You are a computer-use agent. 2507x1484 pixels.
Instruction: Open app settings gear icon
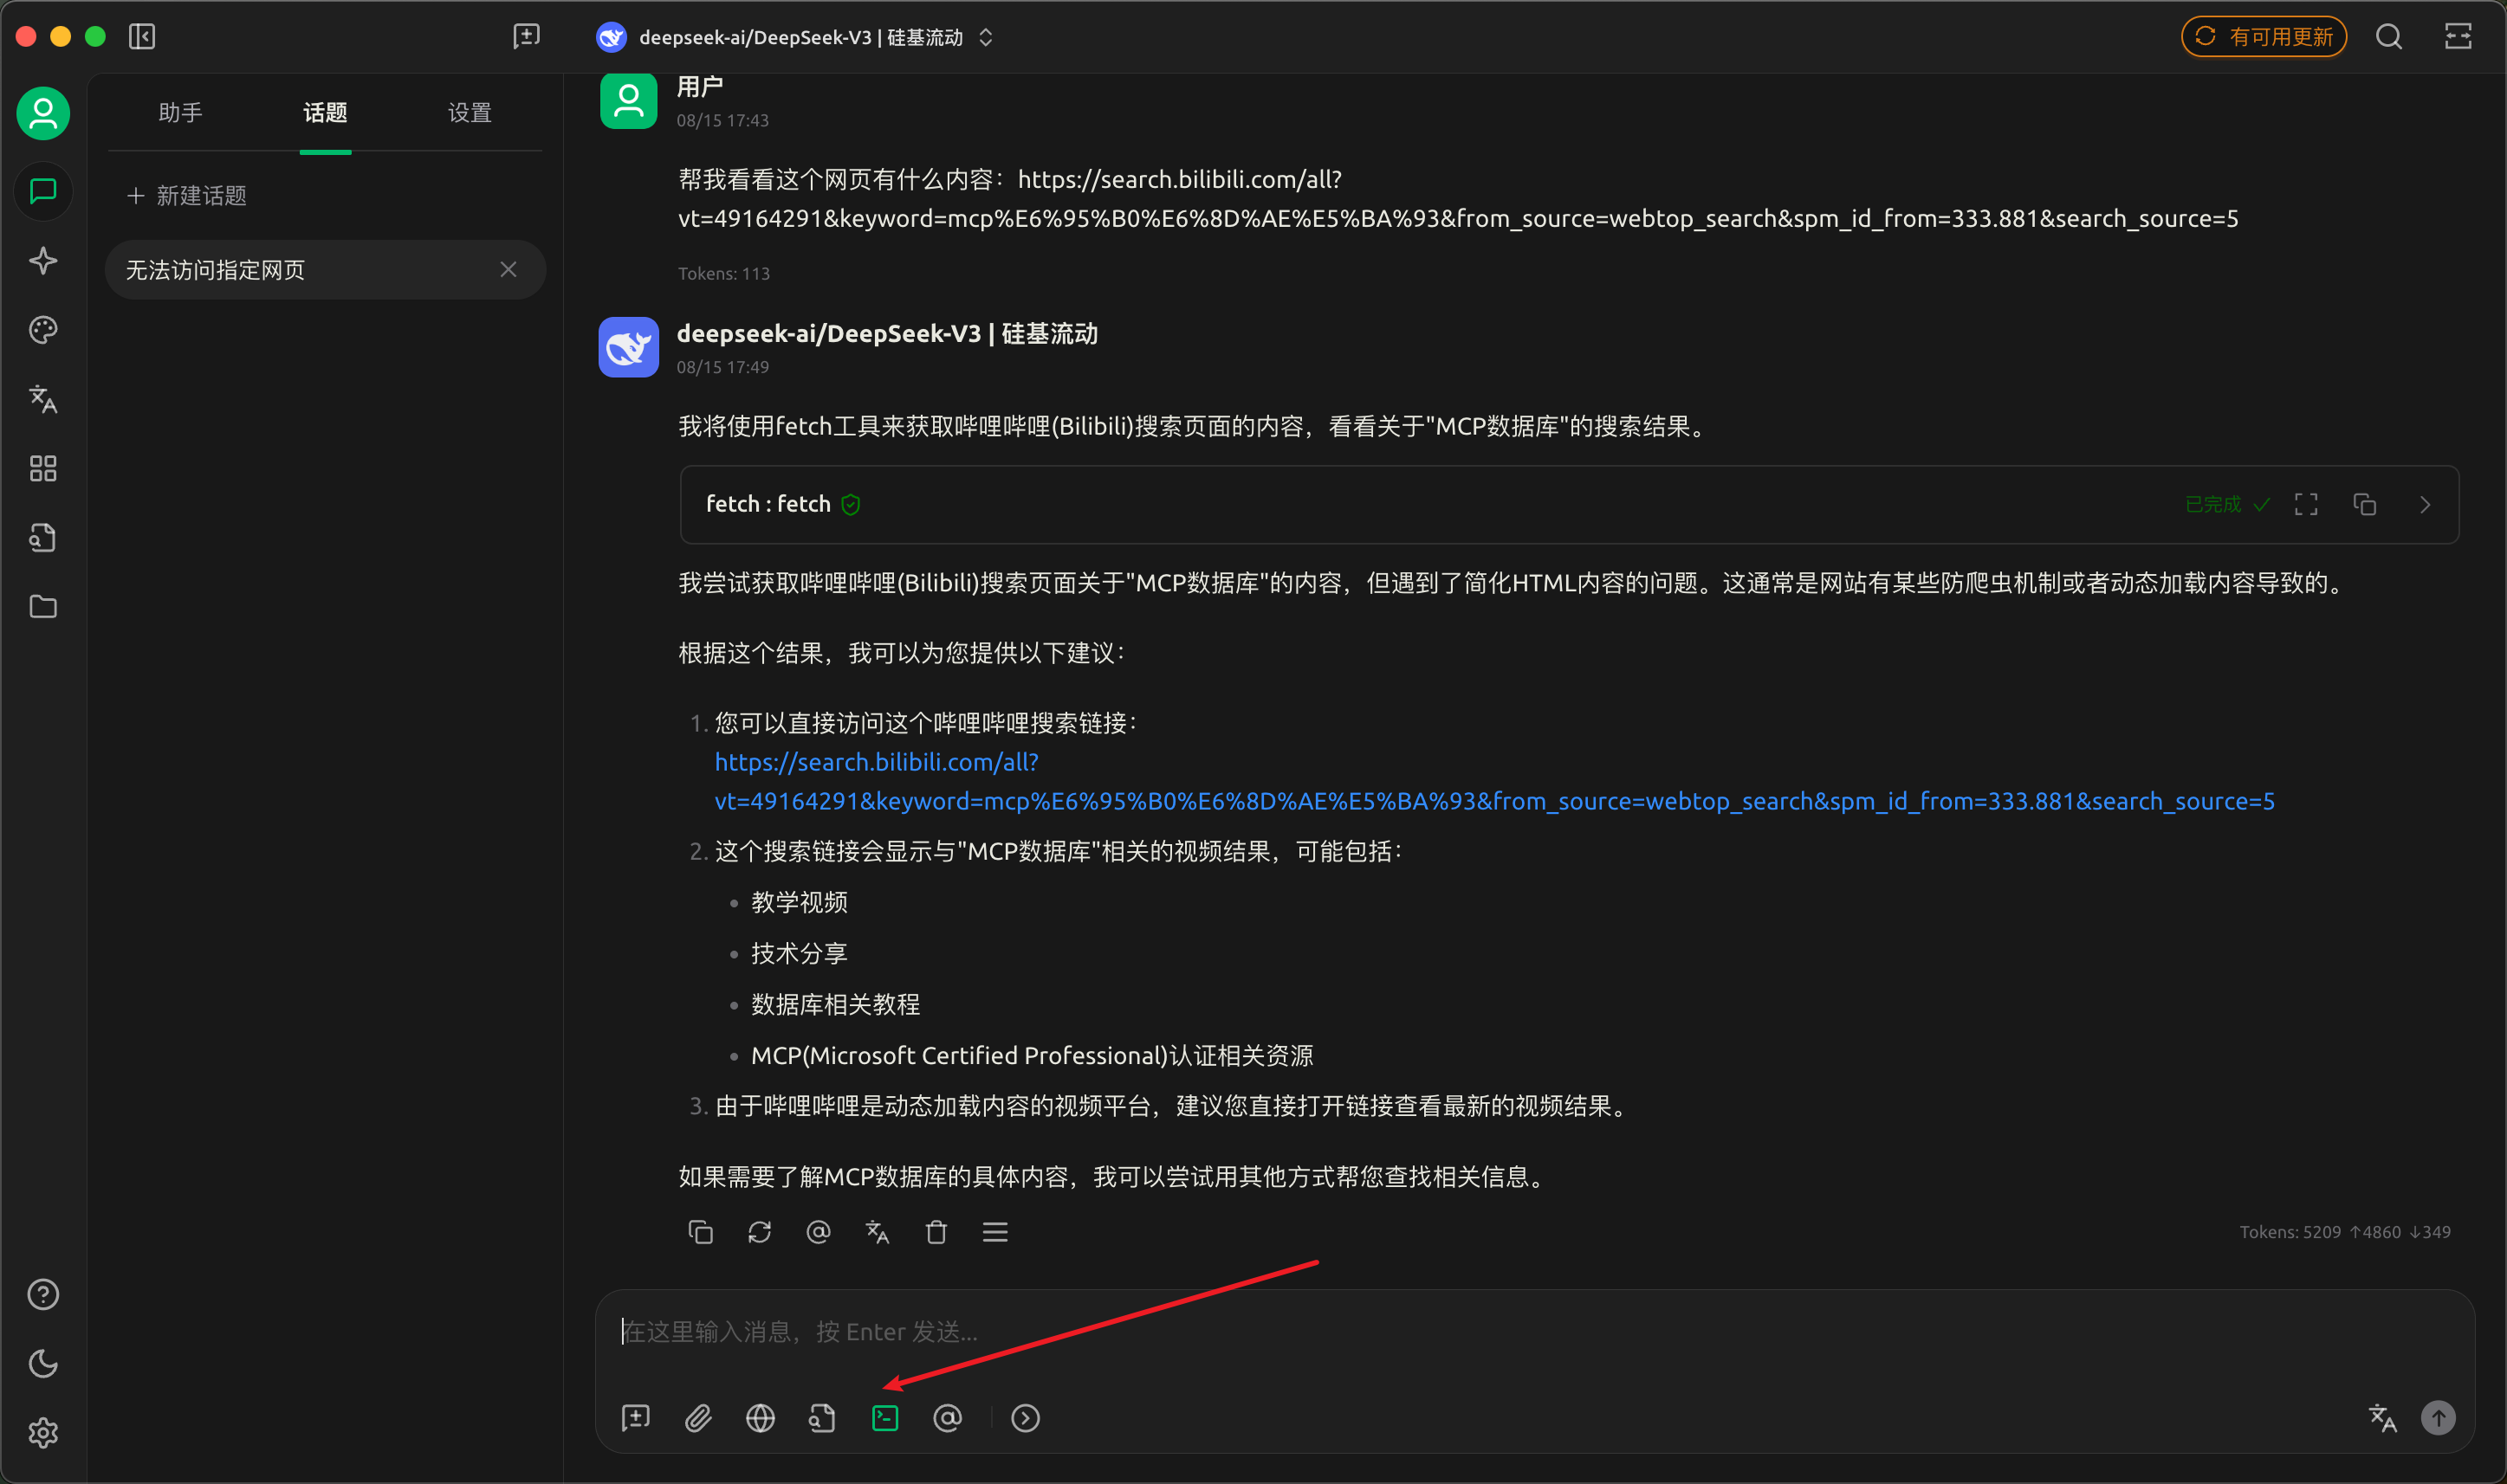43,1433
